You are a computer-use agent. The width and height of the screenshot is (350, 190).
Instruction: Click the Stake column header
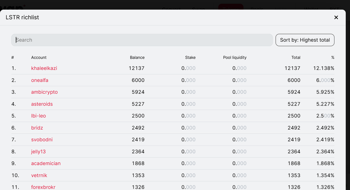[x=190, y=57]
